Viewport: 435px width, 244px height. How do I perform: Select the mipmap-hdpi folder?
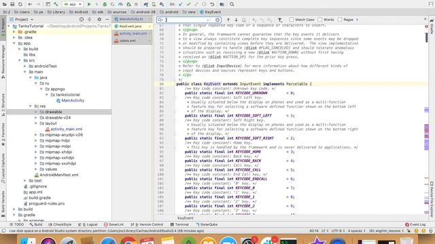57,140
